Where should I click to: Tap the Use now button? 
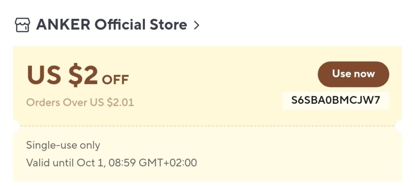coord(353,74)
